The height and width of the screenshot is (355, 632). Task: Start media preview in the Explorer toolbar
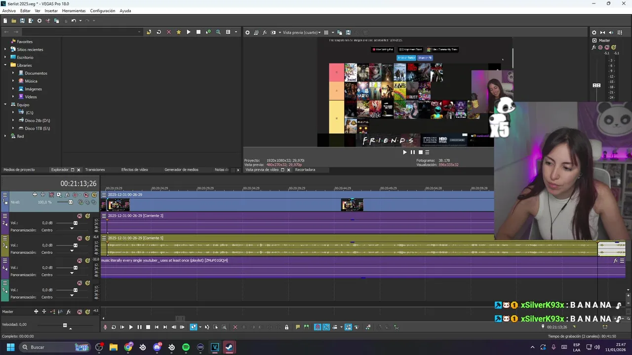pos(188,32)
